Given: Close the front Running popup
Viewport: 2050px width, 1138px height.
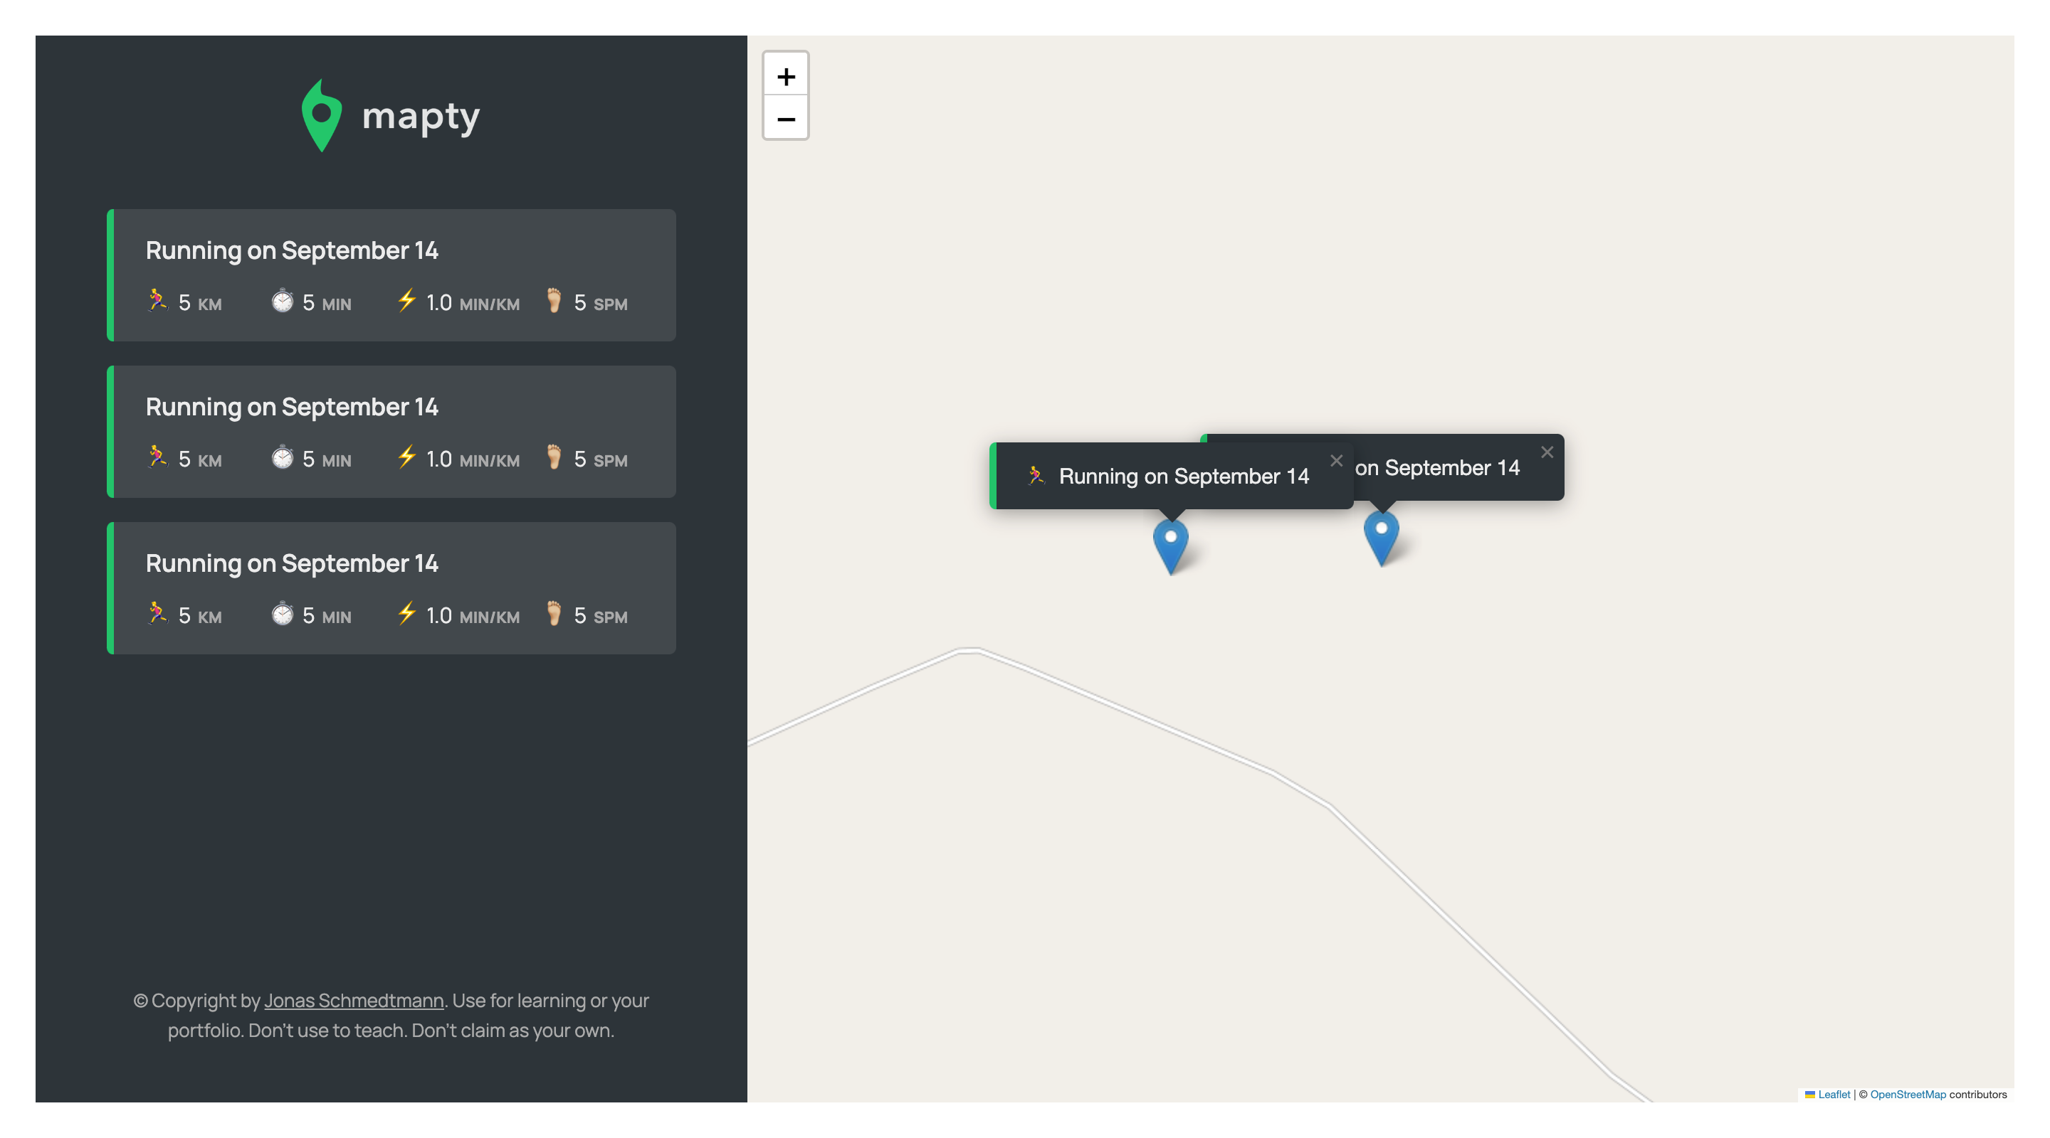Looking at the screenshot, I should (1336, 460).
